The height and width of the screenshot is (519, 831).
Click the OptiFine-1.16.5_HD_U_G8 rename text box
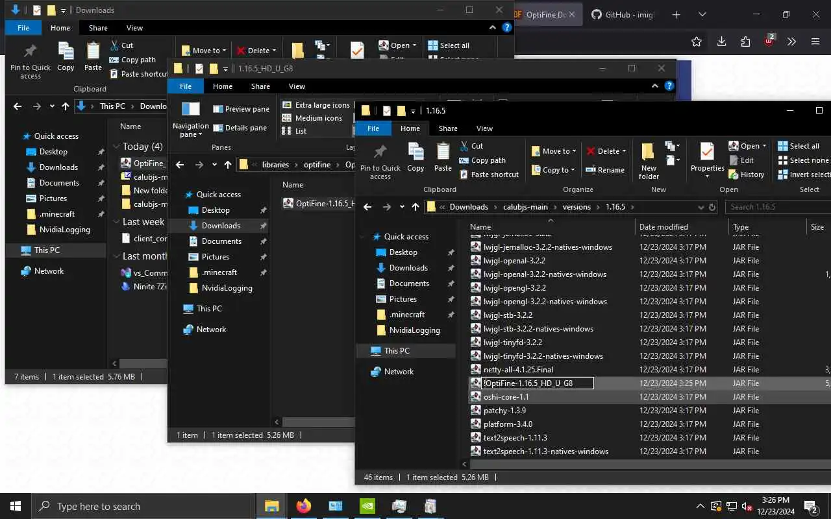click(538, 383)
